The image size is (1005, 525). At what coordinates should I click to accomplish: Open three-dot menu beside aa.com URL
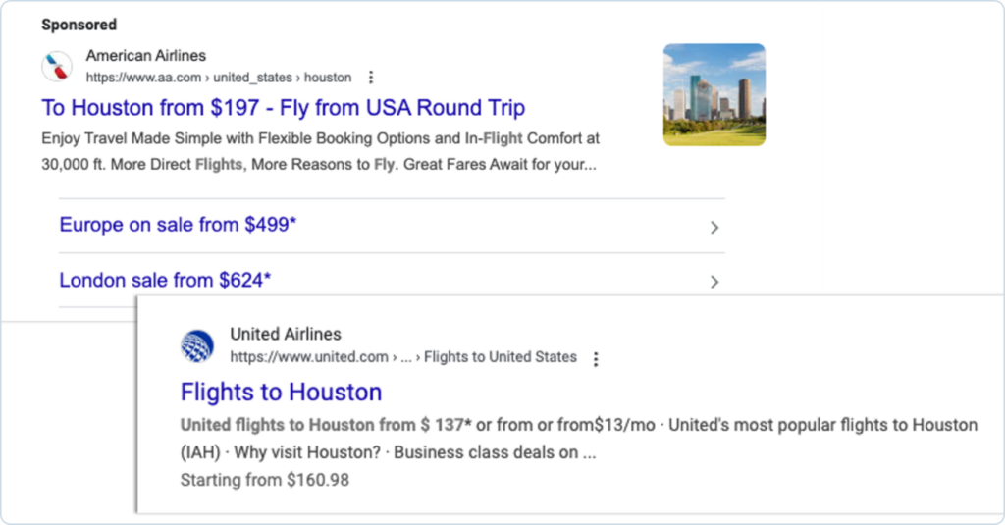[370, 78]
